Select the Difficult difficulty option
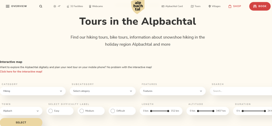This screenshot has height=126, width=272. pyautogui.click(x=113, y=111)
